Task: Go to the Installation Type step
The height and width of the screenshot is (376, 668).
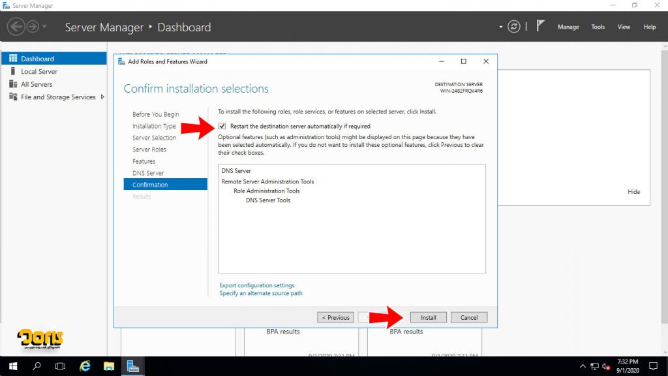Action: 154,126
